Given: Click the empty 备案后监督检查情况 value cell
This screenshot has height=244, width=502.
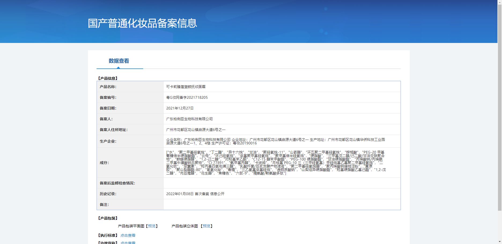Looking at the screenshot, I should click(x=282, y=183).
